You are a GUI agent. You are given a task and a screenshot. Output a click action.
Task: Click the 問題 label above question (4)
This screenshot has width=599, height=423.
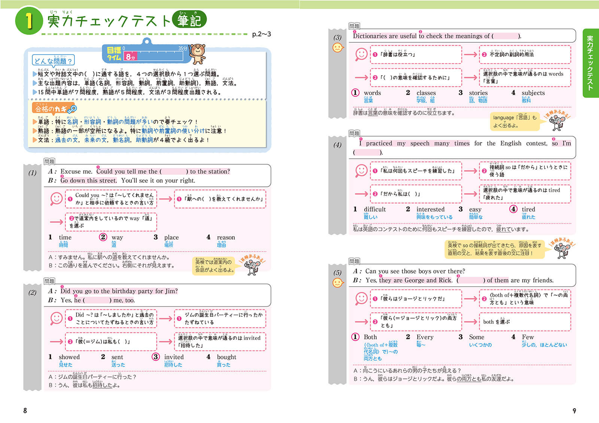[x=354, y=133]
